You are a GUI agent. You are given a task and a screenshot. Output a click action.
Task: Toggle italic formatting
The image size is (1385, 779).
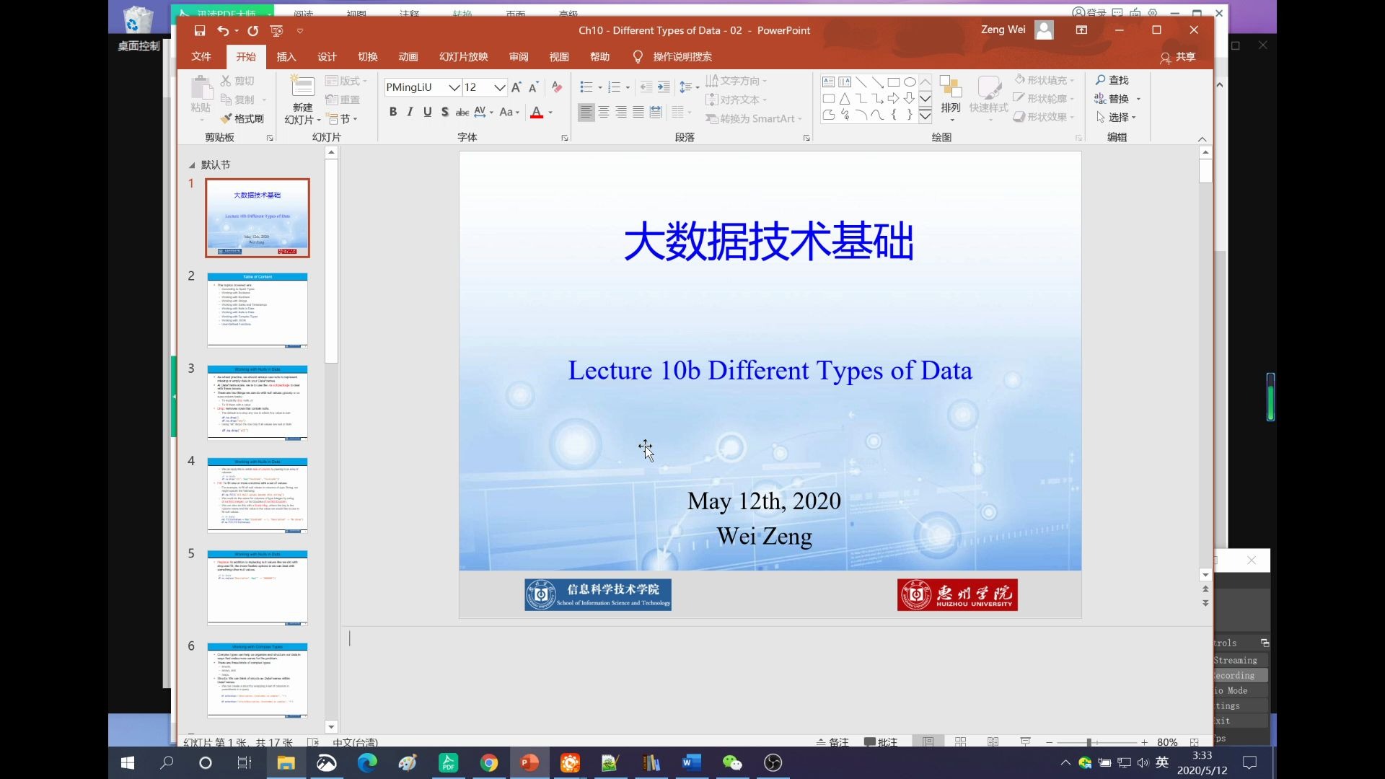point(410,112)
